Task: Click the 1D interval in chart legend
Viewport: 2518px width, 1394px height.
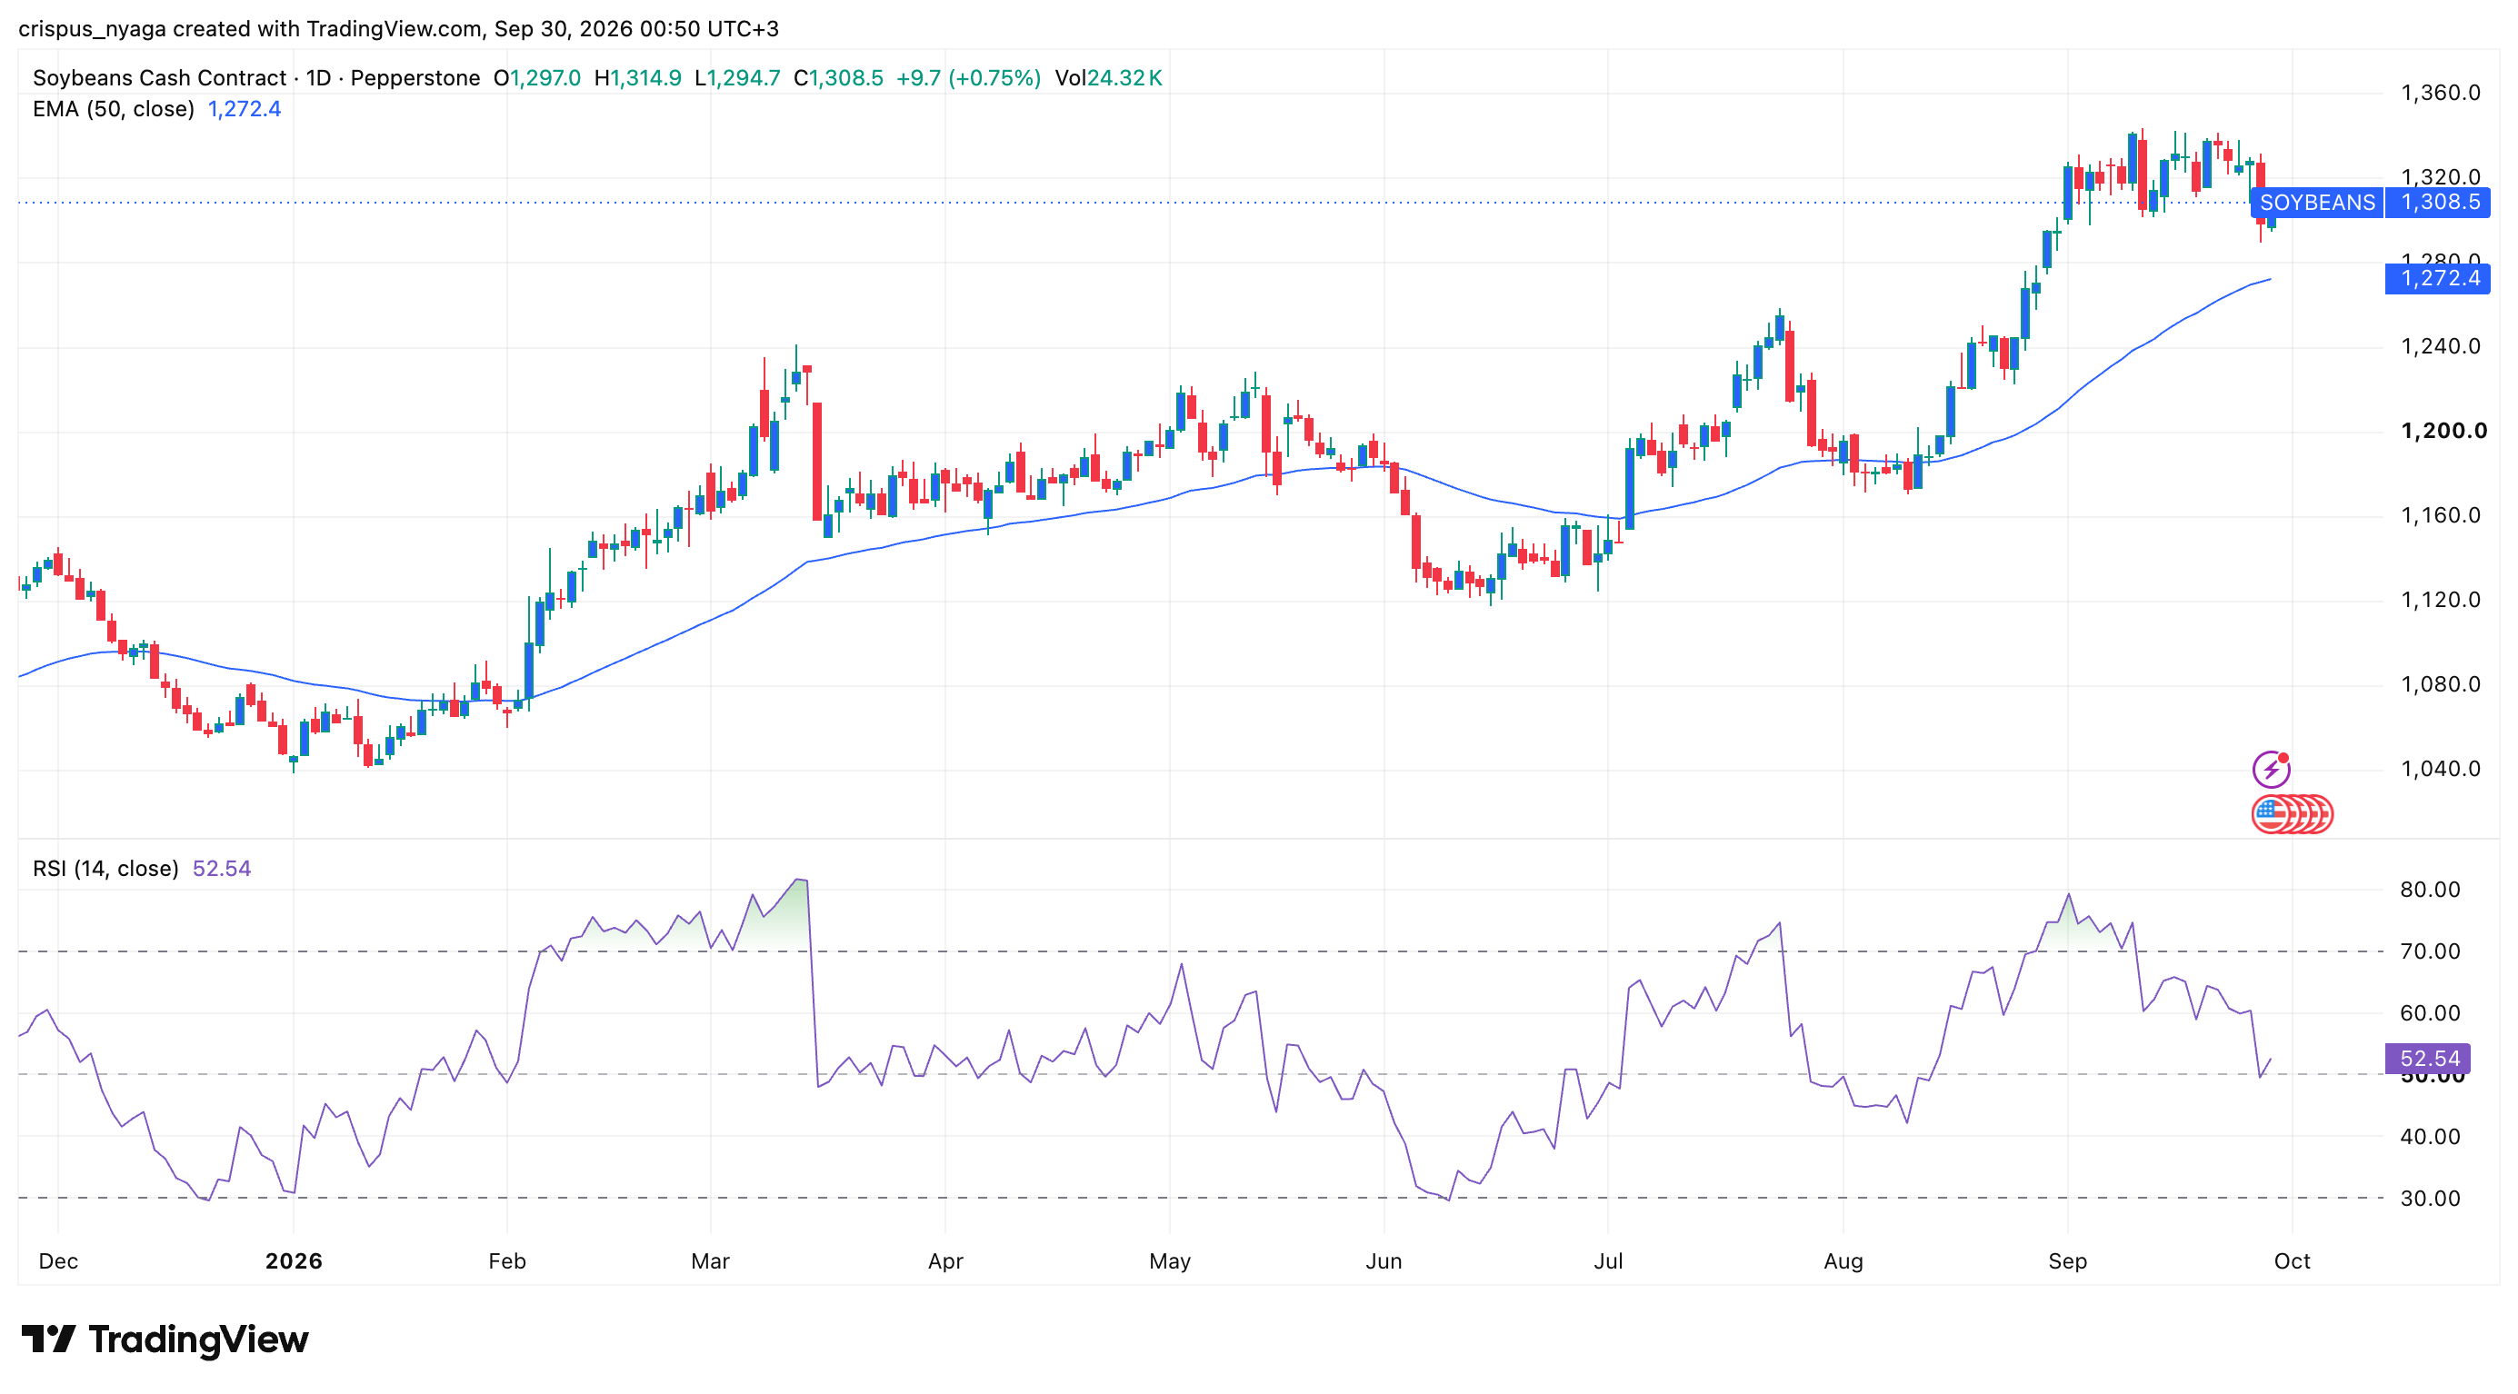Action: [319, 78]
